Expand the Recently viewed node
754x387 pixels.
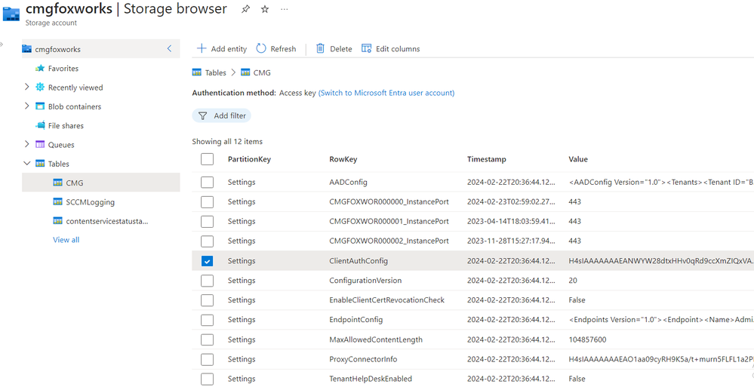pos(27,87)
